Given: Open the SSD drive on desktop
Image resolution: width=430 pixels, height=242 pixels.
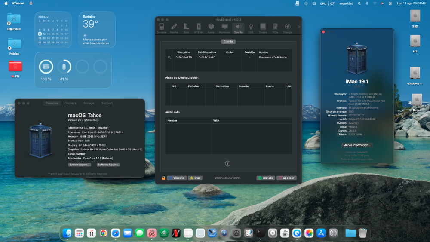Looking at the screenshot, I should point(415,18).
